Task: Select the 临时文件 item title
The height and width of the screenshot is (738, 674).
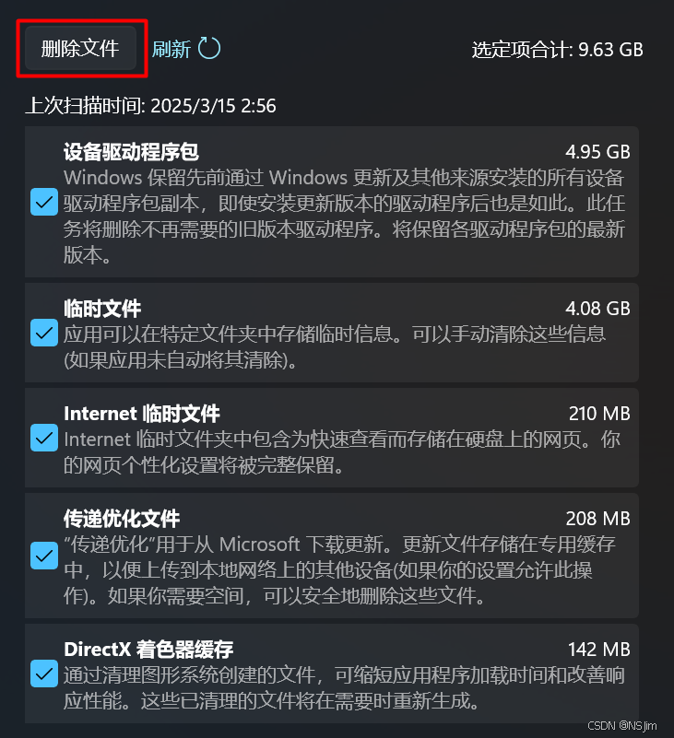Action: [x=102, y=309]
